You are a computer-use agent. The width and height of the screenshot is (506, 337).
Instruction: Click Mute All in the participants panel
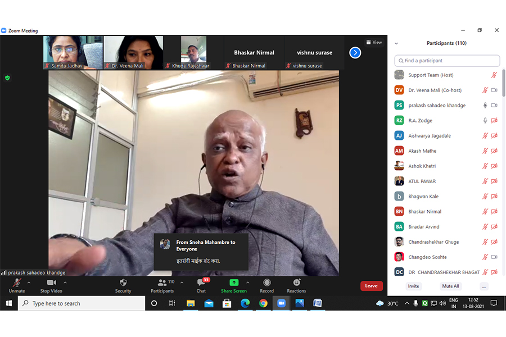point(451,286)
